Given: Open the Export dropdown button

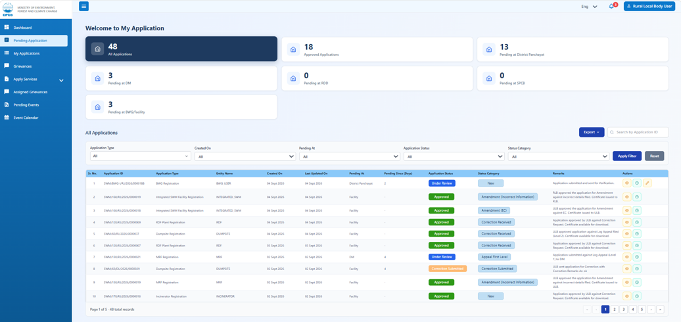Looking at the screenshot, I should coord(592,132).
